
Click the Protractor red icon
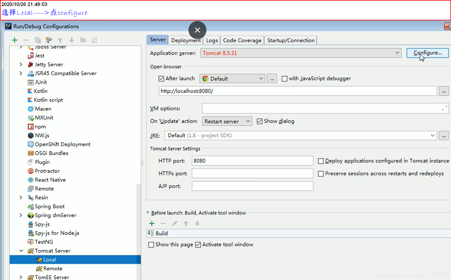[x=31, y=171]
